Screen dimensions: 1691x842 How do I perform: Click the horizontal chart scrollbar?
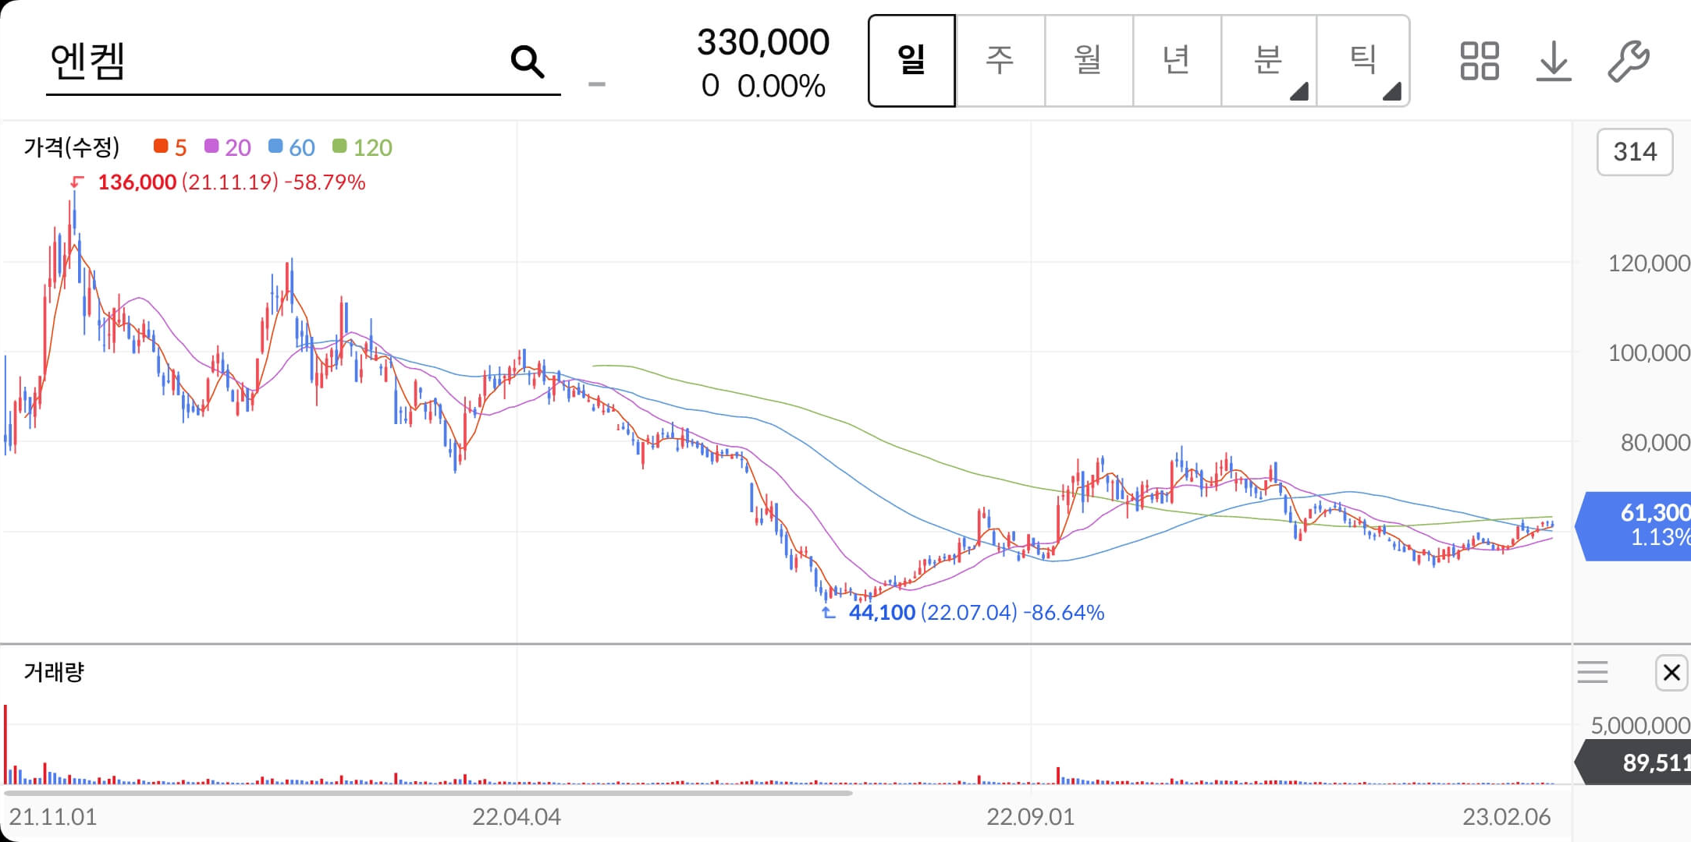click(x=428, y=793)
